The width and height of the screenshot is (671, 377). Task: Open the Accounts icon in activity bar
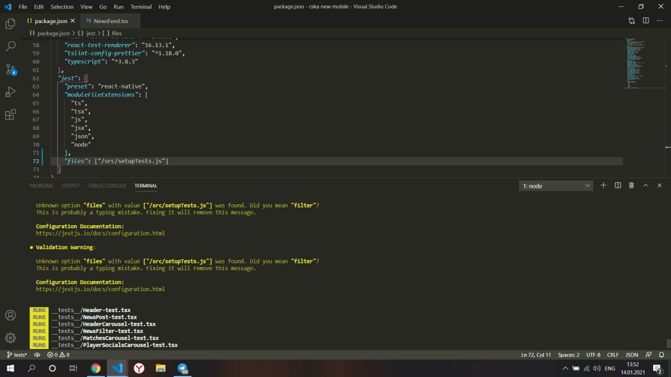[10, 315]
